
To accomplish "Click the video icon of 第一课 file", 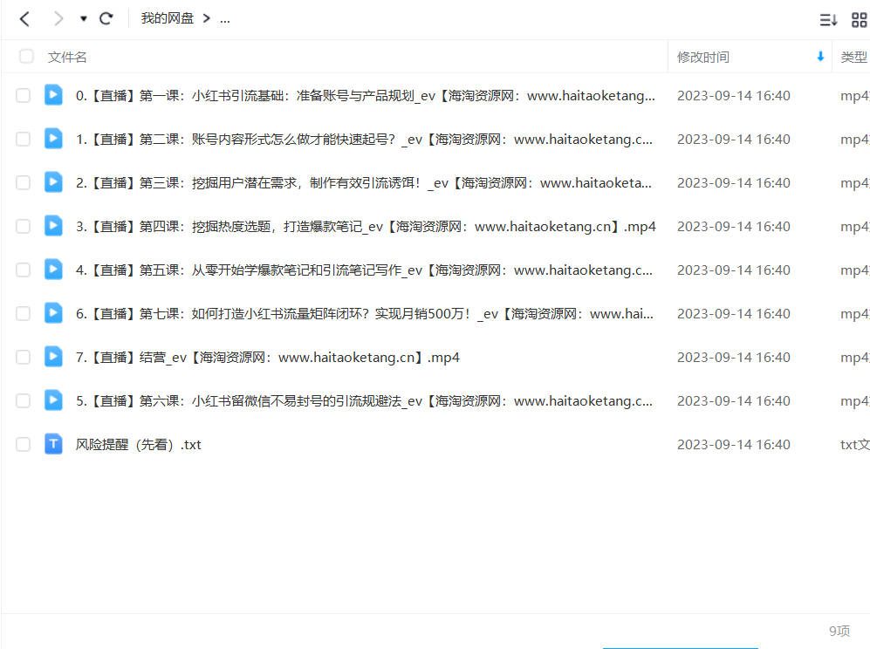I will [x=53, y=95].
